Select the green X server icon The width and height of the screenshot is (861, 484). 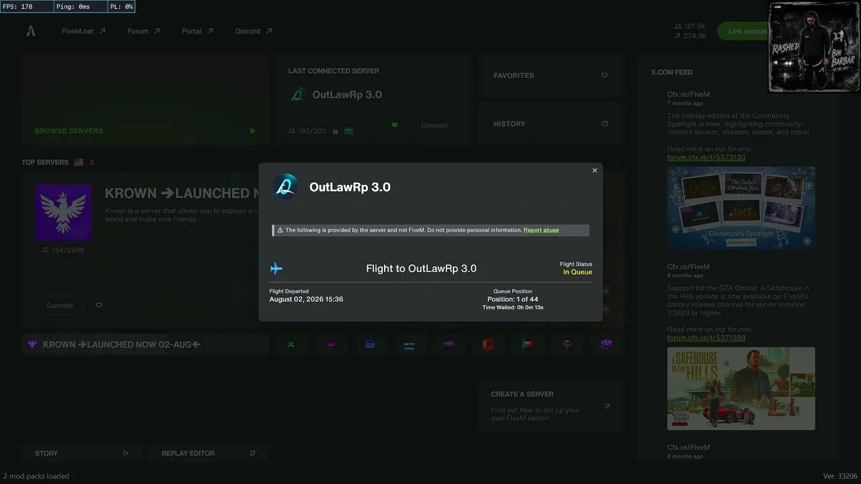[291, 344]
